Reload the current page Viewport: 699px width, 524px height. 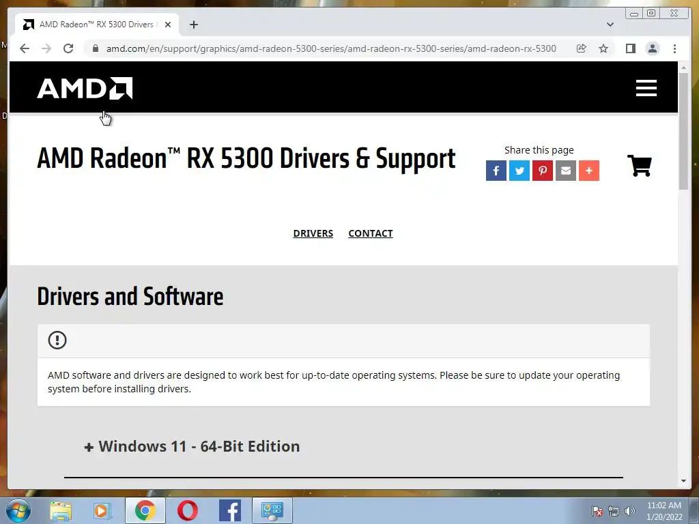click(68, 48)
